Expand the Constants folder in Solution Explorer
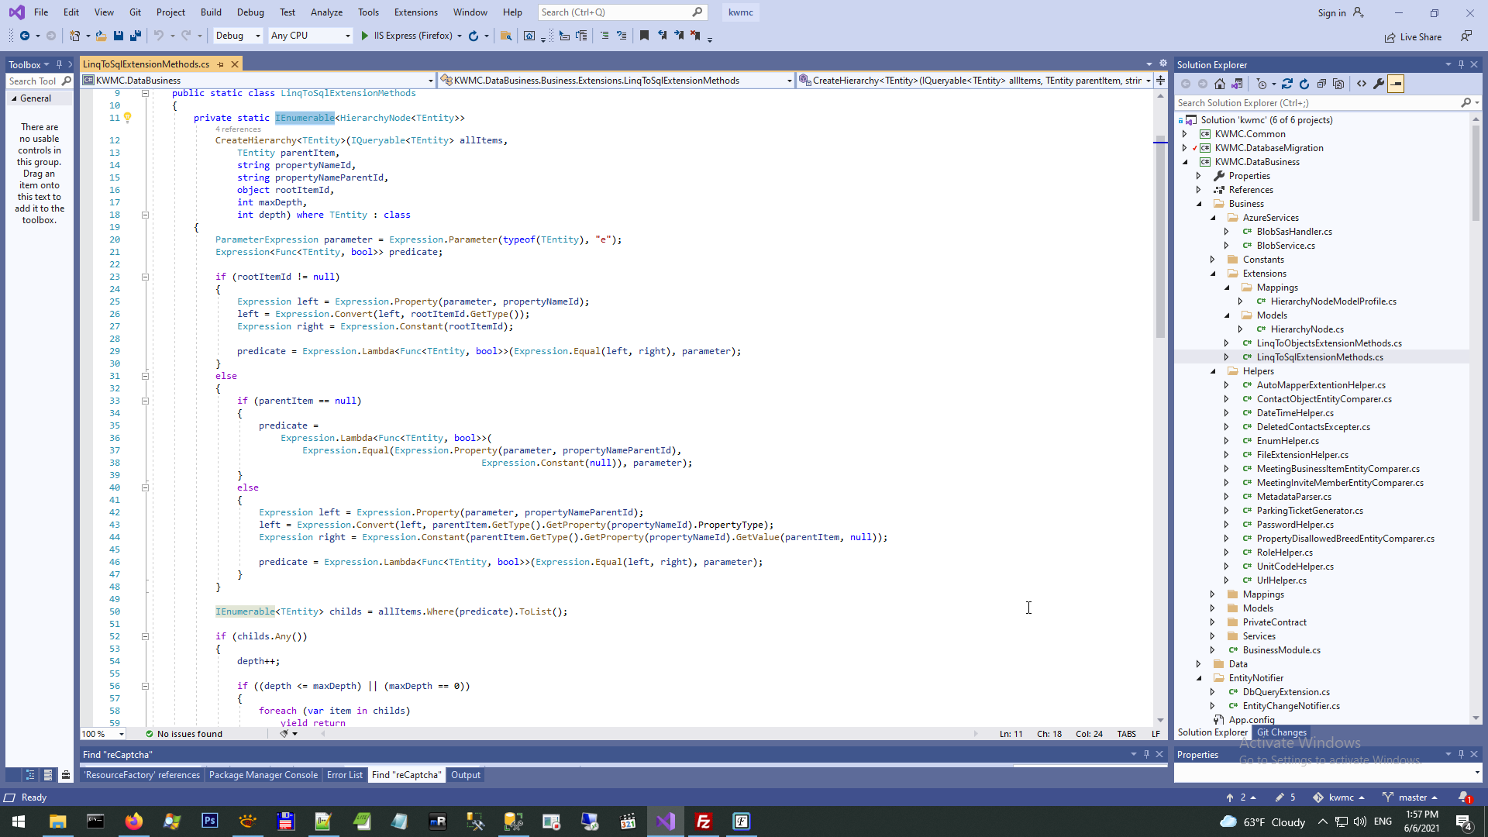 pos(1213,260)
